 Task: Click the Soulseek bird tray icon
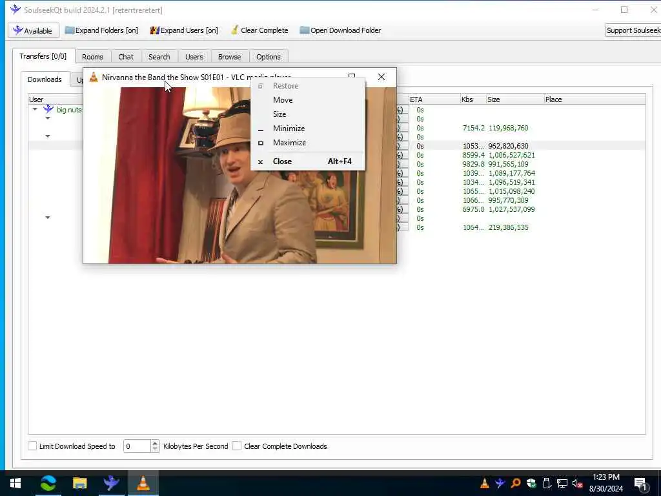point(500,483)
